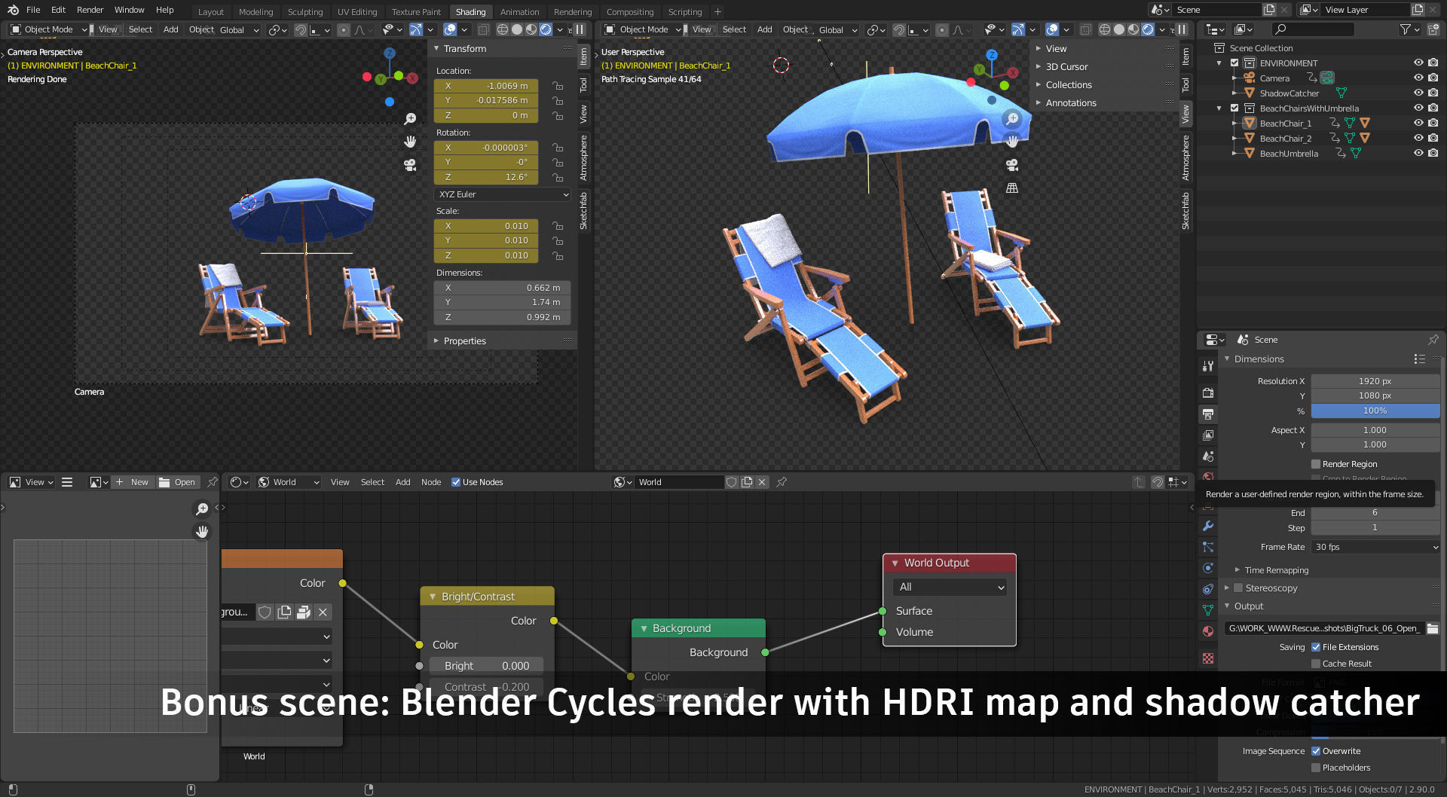Hide the Camera object in viewport
The height and width of the screenshot is (797, 1447).
point(1418,78)
